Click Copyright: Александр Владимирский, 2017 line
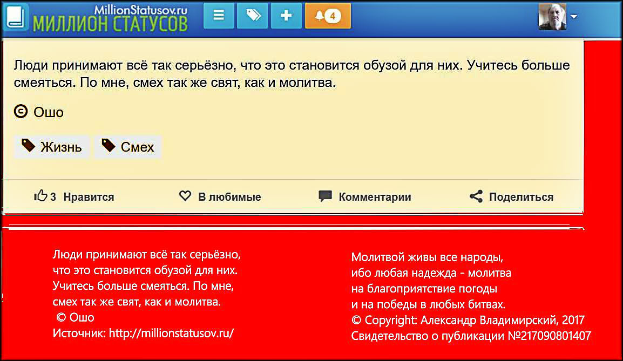The width and height of the screenshot is (623, 361). [x=468, y=320]
